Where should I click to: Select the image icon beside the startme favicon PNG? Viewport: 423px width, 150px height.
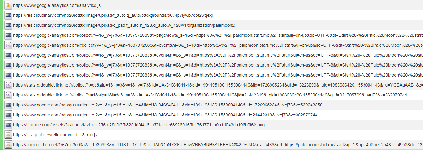(x=8, y=125)
